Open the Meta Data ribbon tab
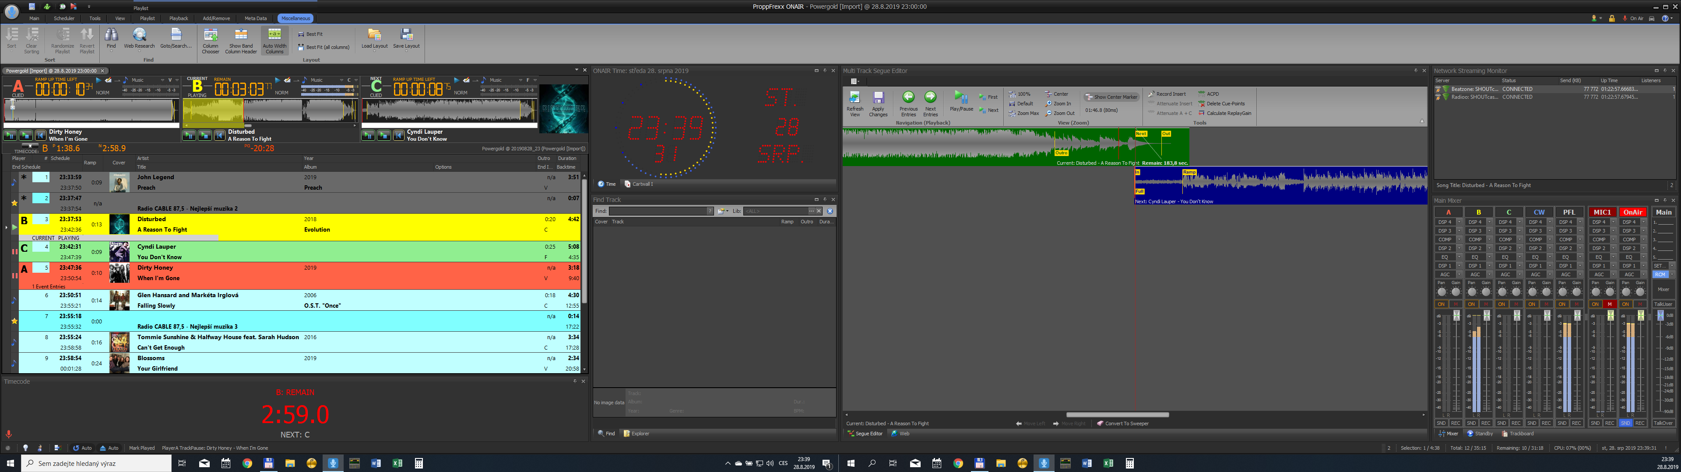This screenshot has height=472, width=1681. 255,18
